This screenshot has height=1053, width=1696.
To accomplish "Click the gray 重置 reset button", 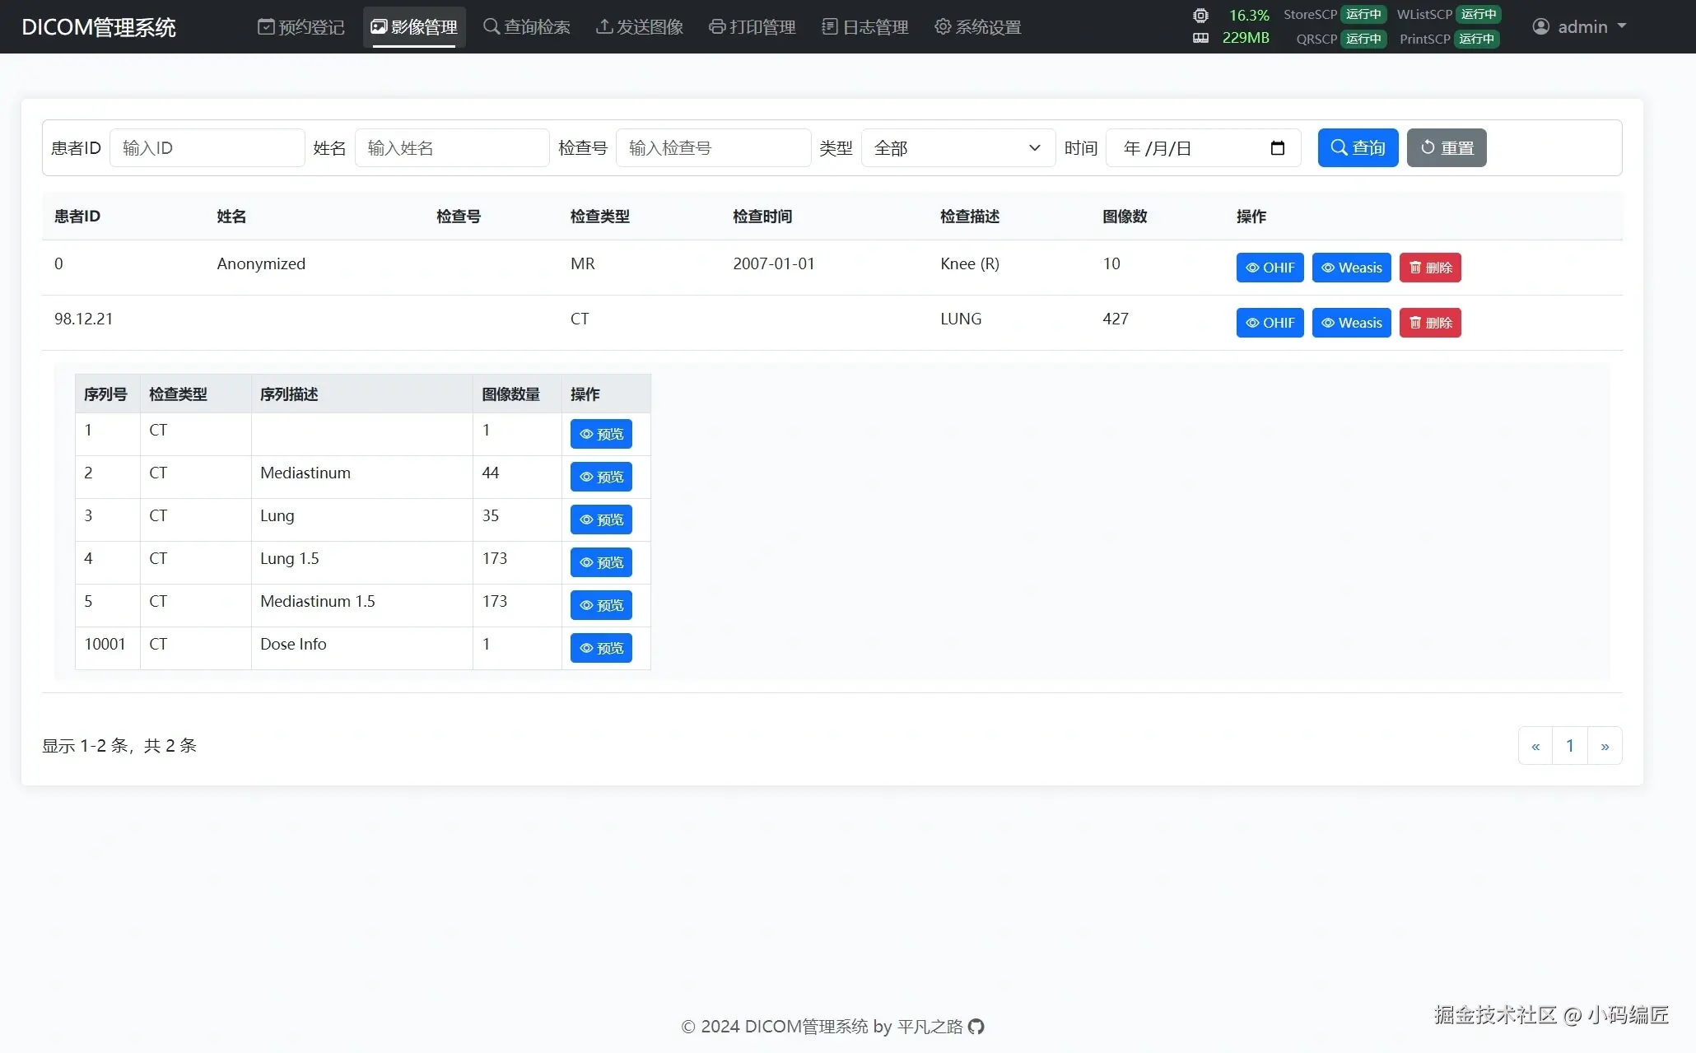I will [1447, 148].
